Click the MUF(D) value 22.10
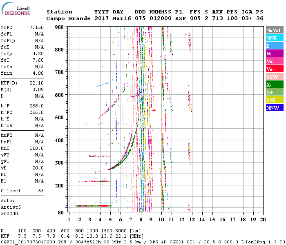The image size is (286, 245). click(x=36, y=83)
